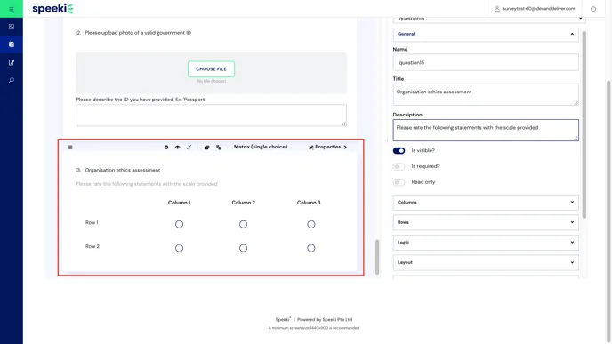Open the search magnifier icon in sidebar

(12, 80)
